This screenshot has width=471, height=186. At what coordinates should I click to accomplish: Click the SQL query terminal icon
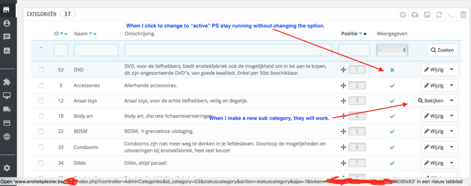click(451, 15)
